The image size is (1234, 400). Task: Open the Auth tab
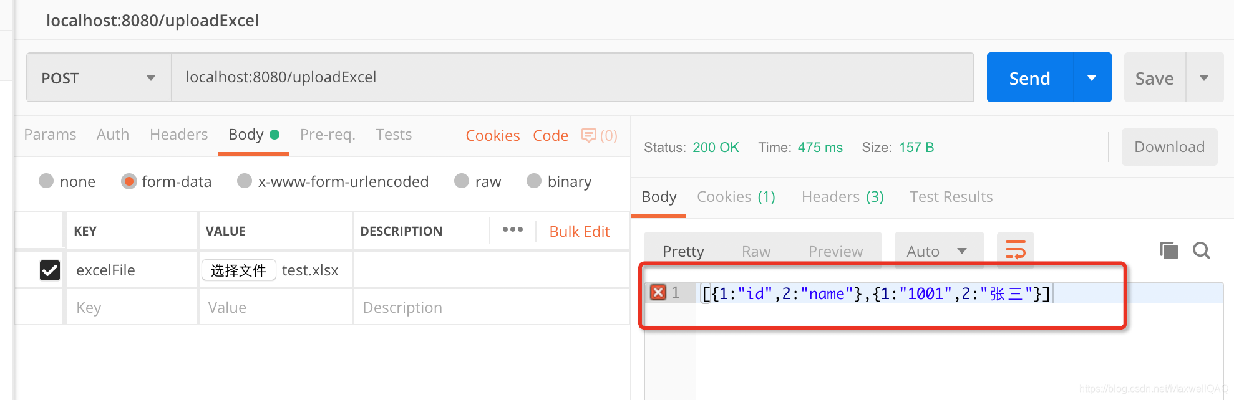(x=113, y=135)
